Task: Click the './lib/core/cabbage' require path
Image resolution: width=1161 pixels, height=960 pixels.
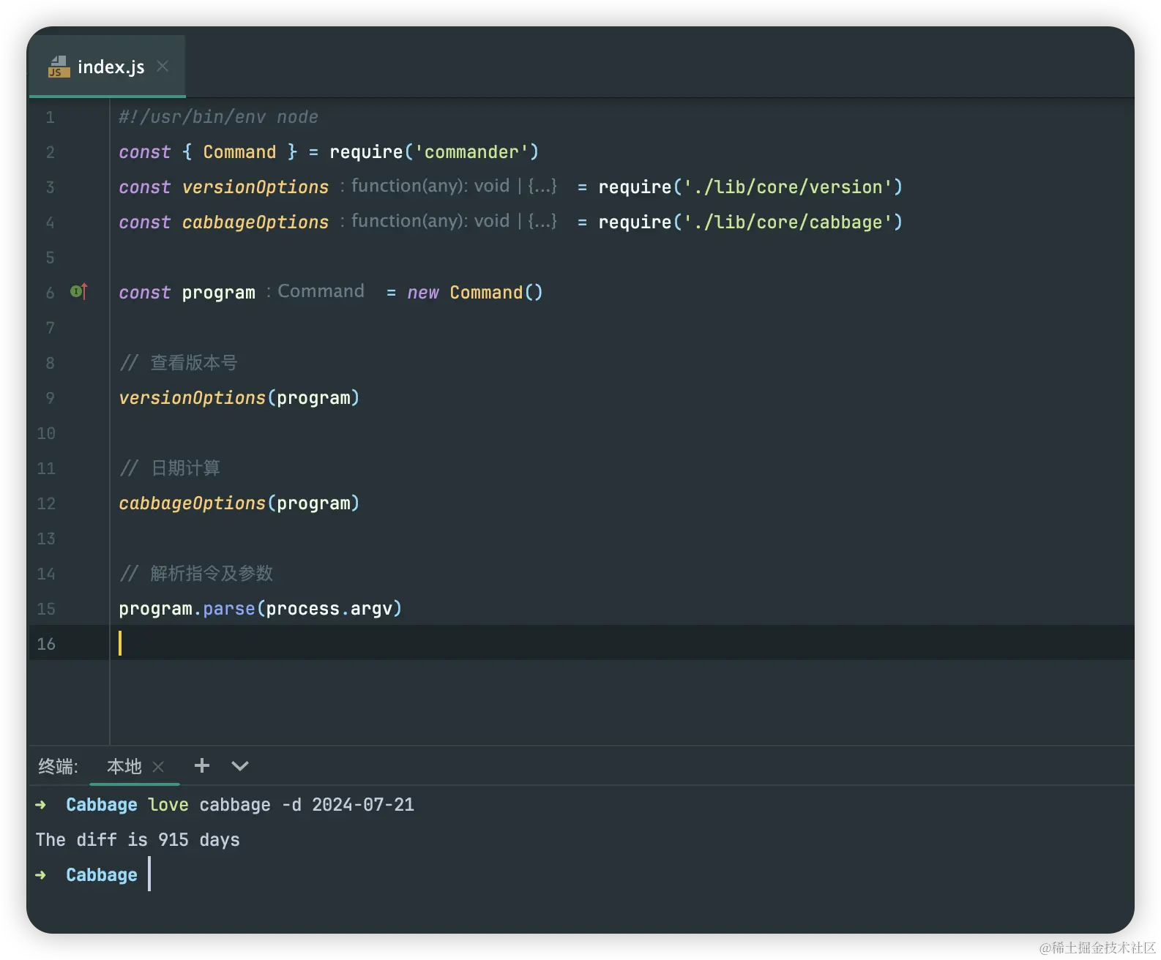Action: [x=788, y=222]
